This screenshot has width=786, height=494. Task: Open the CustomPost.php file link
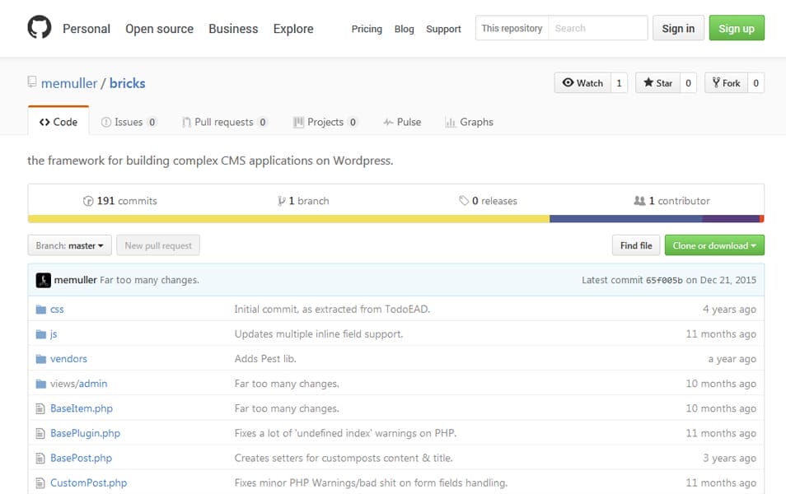(89, 483)
